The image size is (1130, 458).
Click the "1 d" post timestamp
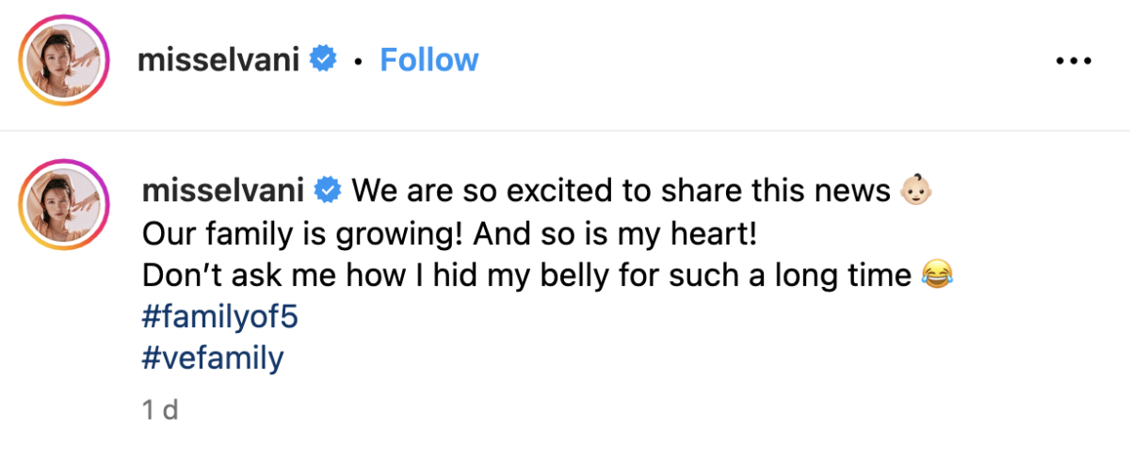[x=159, y=410]
